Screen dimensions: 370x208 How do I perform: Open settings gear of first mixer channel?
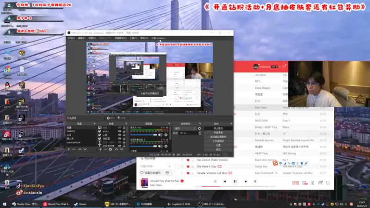pyautogui.click(x=166, y=135)
